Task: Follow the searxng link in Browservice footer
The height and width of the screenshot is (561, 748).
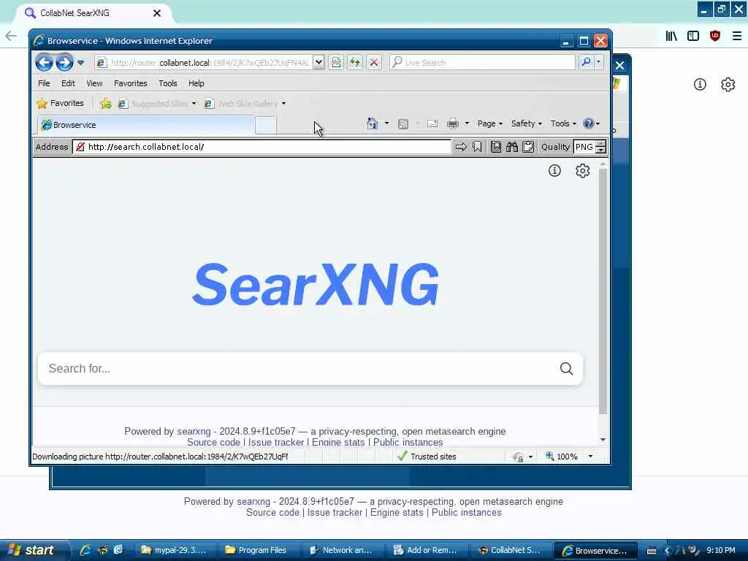Action: tap(194, 431)
